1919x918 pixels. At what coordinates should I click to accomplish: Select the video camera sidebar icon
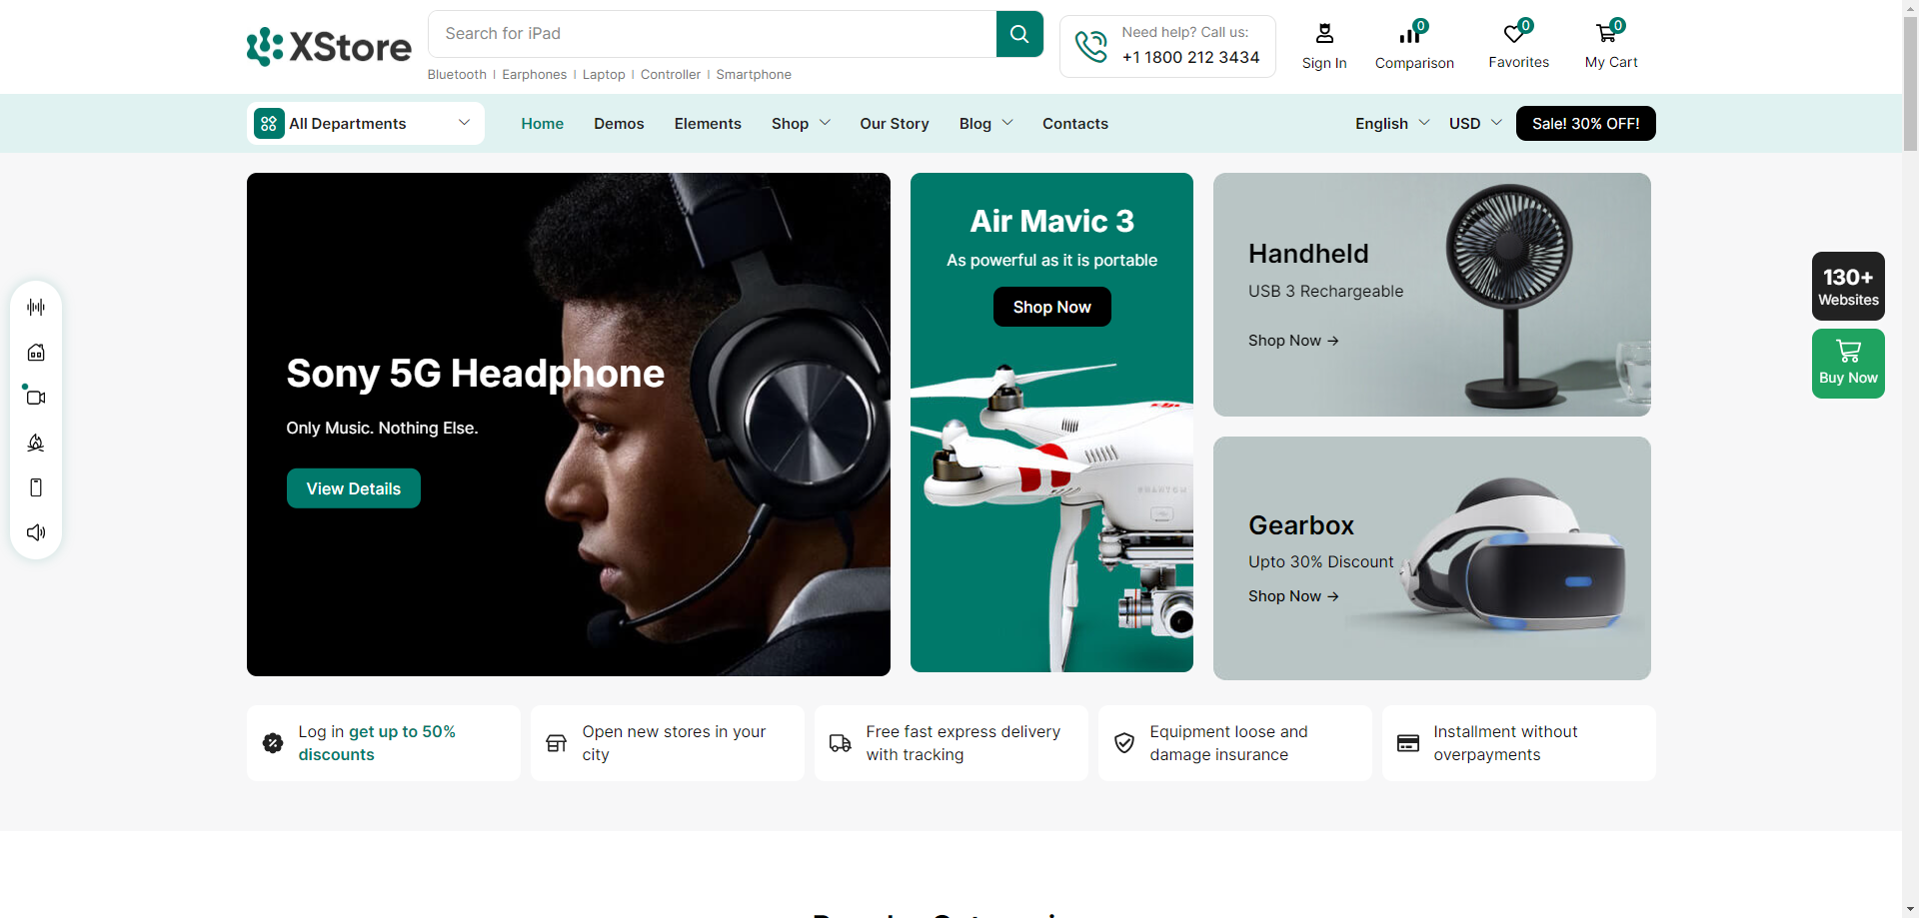pos(36,398)
